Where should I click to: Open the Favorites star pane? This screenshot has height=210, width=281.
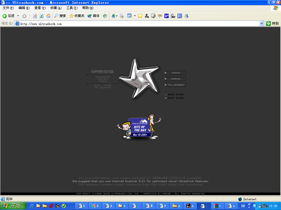[x=77, y=16]
